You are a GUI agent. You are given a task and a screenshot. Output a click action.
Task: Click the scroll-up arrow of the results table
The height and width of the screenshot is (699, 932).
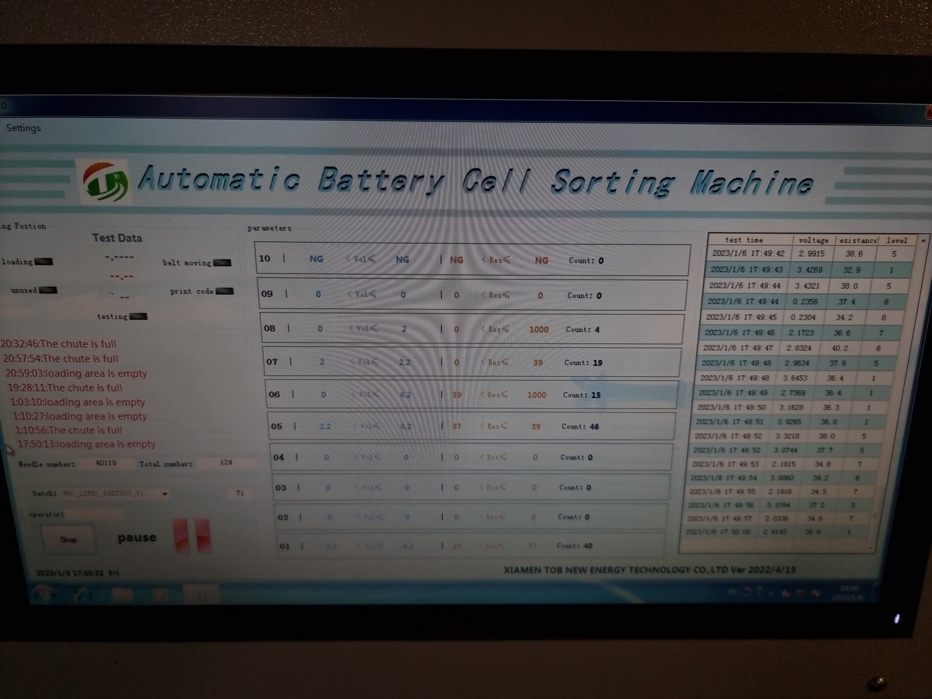(922, 240)
